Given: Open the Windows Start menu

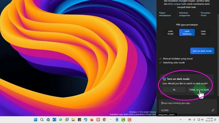Looking at the screenshot, I should 36,120.
